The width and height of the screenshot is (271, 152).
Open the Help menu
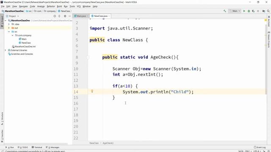[95, 6]
